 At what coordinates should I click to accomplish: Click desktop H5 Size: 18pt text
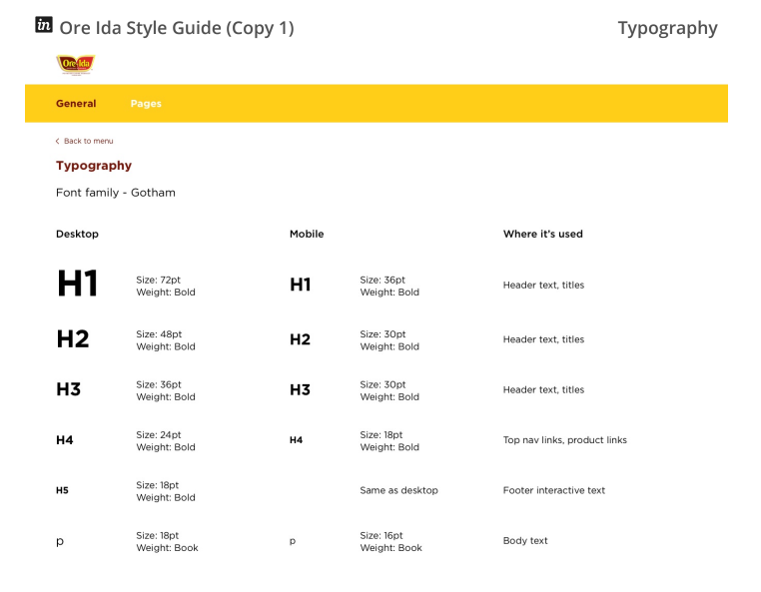(x=157, y=485)
